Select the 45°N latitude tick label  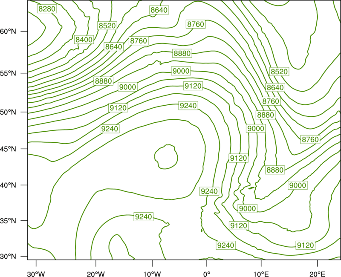point(8,149)
